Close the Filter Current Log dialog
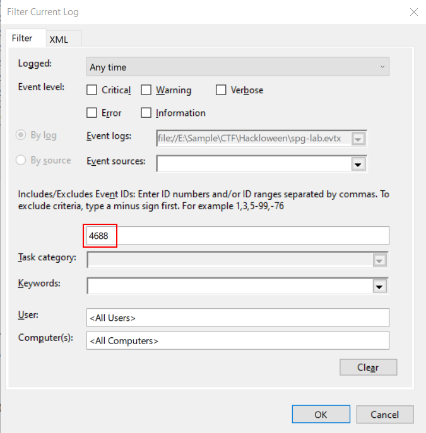 (x=413, y=12)
